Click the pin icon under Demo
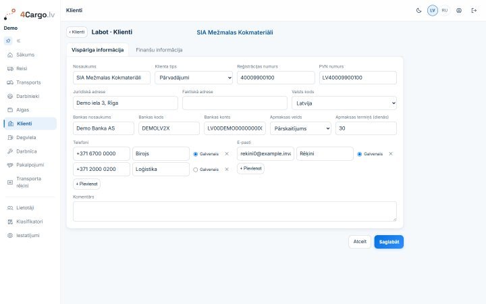 [8, 41]
